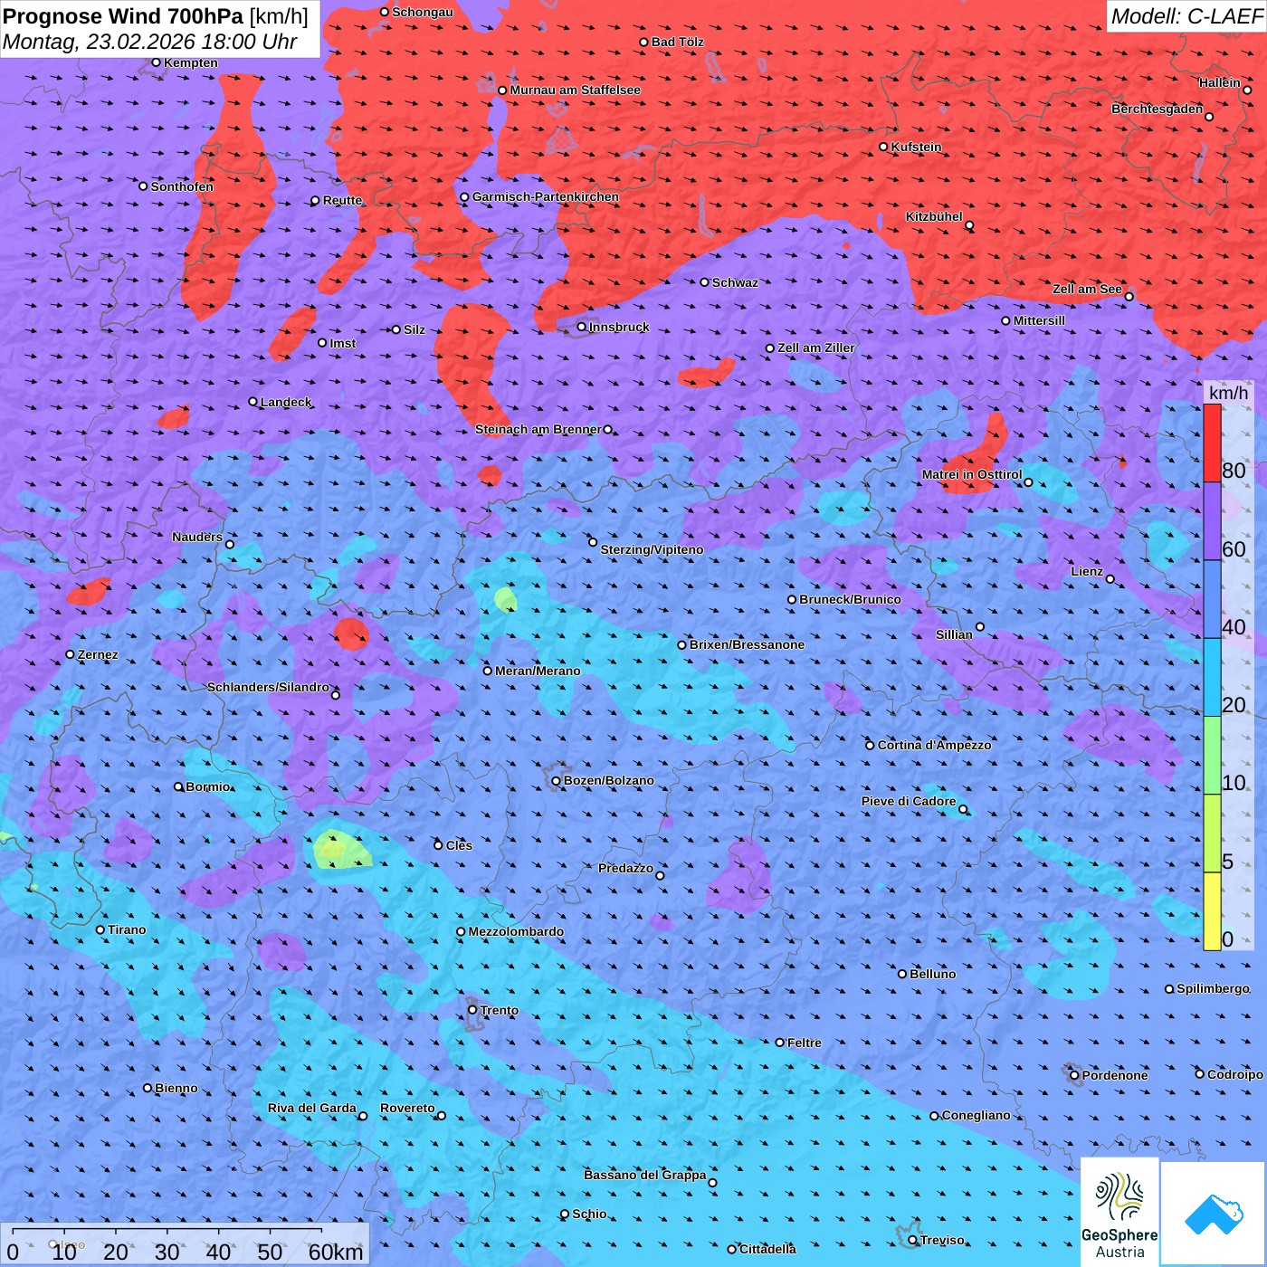Click the Bozen/Bolzano city label
1267x1267 pixels.
click(608, 780)
